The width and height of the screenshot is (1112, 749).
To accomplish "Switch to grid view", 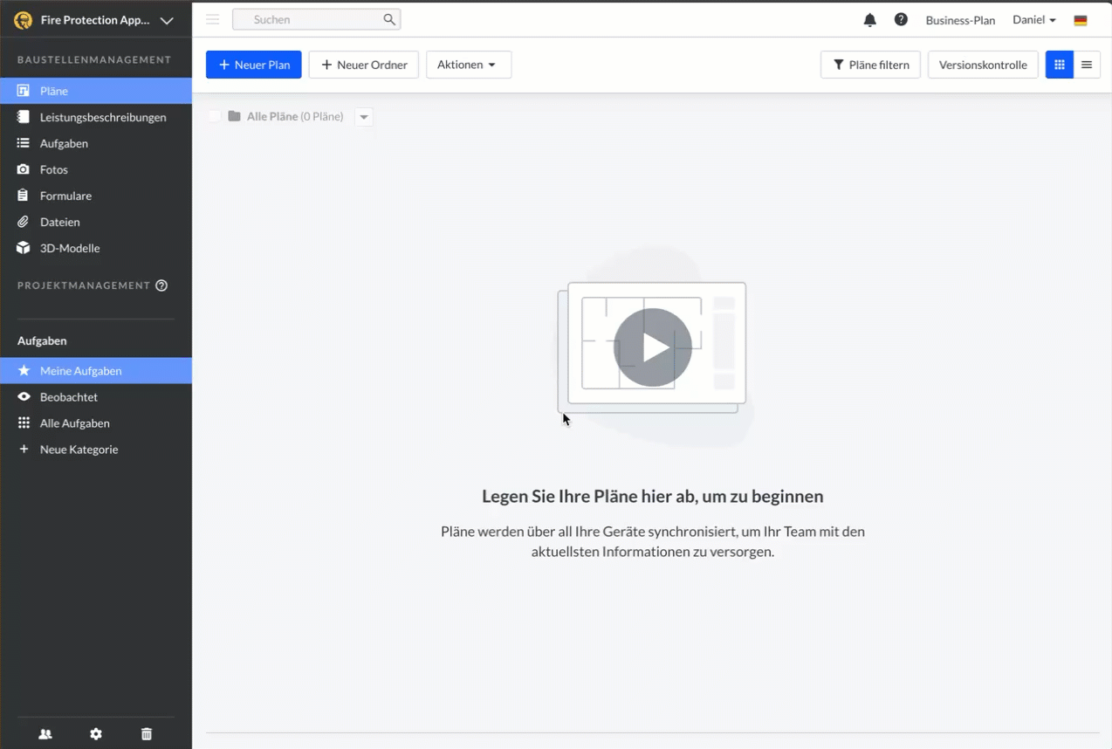I will (1059, 65).
